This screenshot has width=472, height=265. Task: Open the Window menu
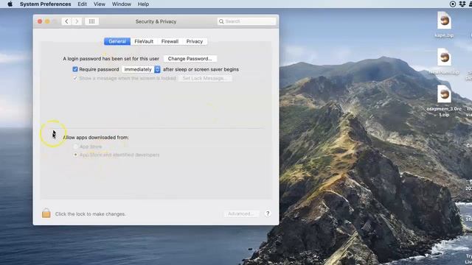pyautogui.click(x=121, y=4)
